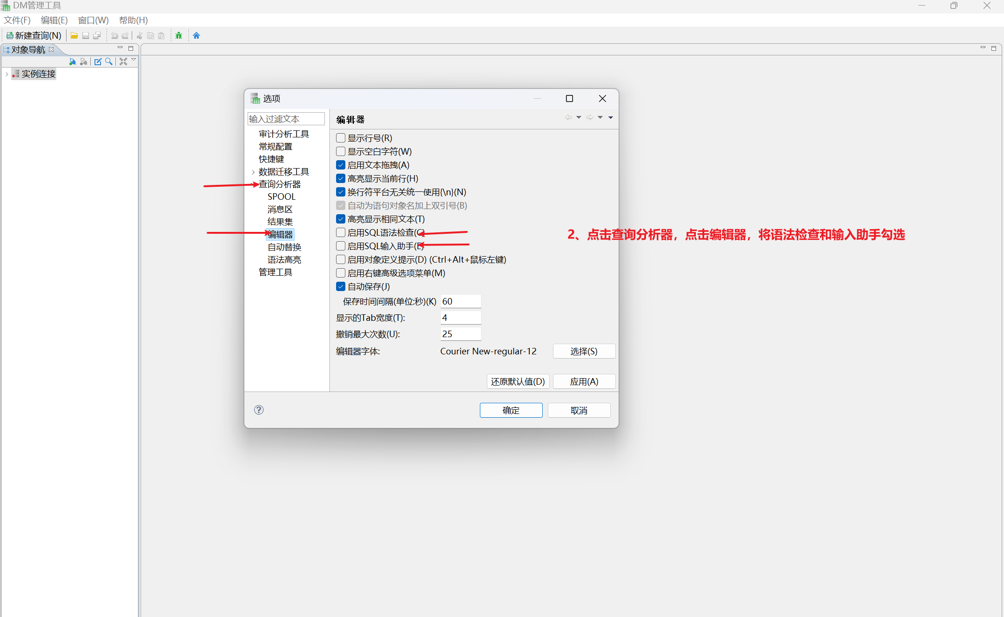The width and height of the screenshot is (1004, 617).
Task: Select 语法高亮 in options tree
Action: pos(284,259)
